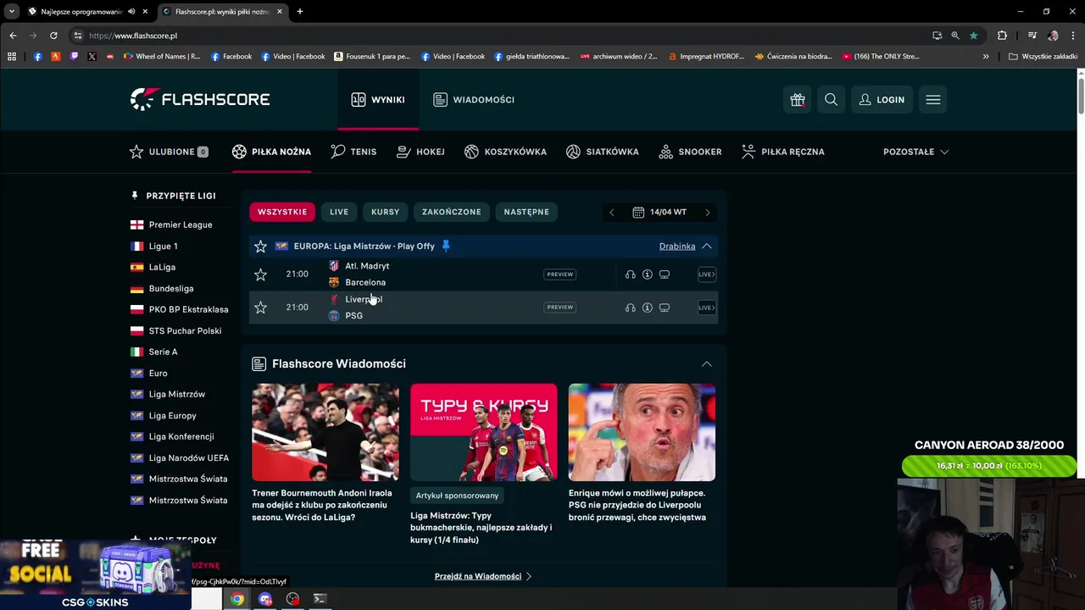The height and width of the screenshot is (610, 1085).
Task: Select HOKEJ sport
Action: point(420,152)
